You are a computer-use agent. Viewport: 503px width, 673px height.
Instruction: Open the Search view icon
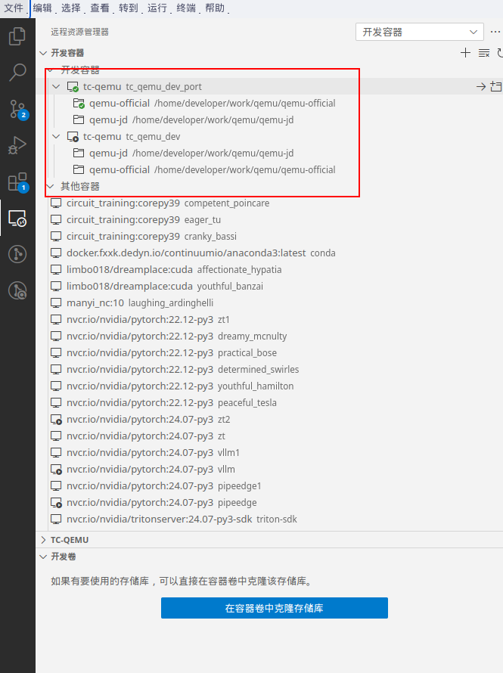pyautogui.click(x=17, y=73)
